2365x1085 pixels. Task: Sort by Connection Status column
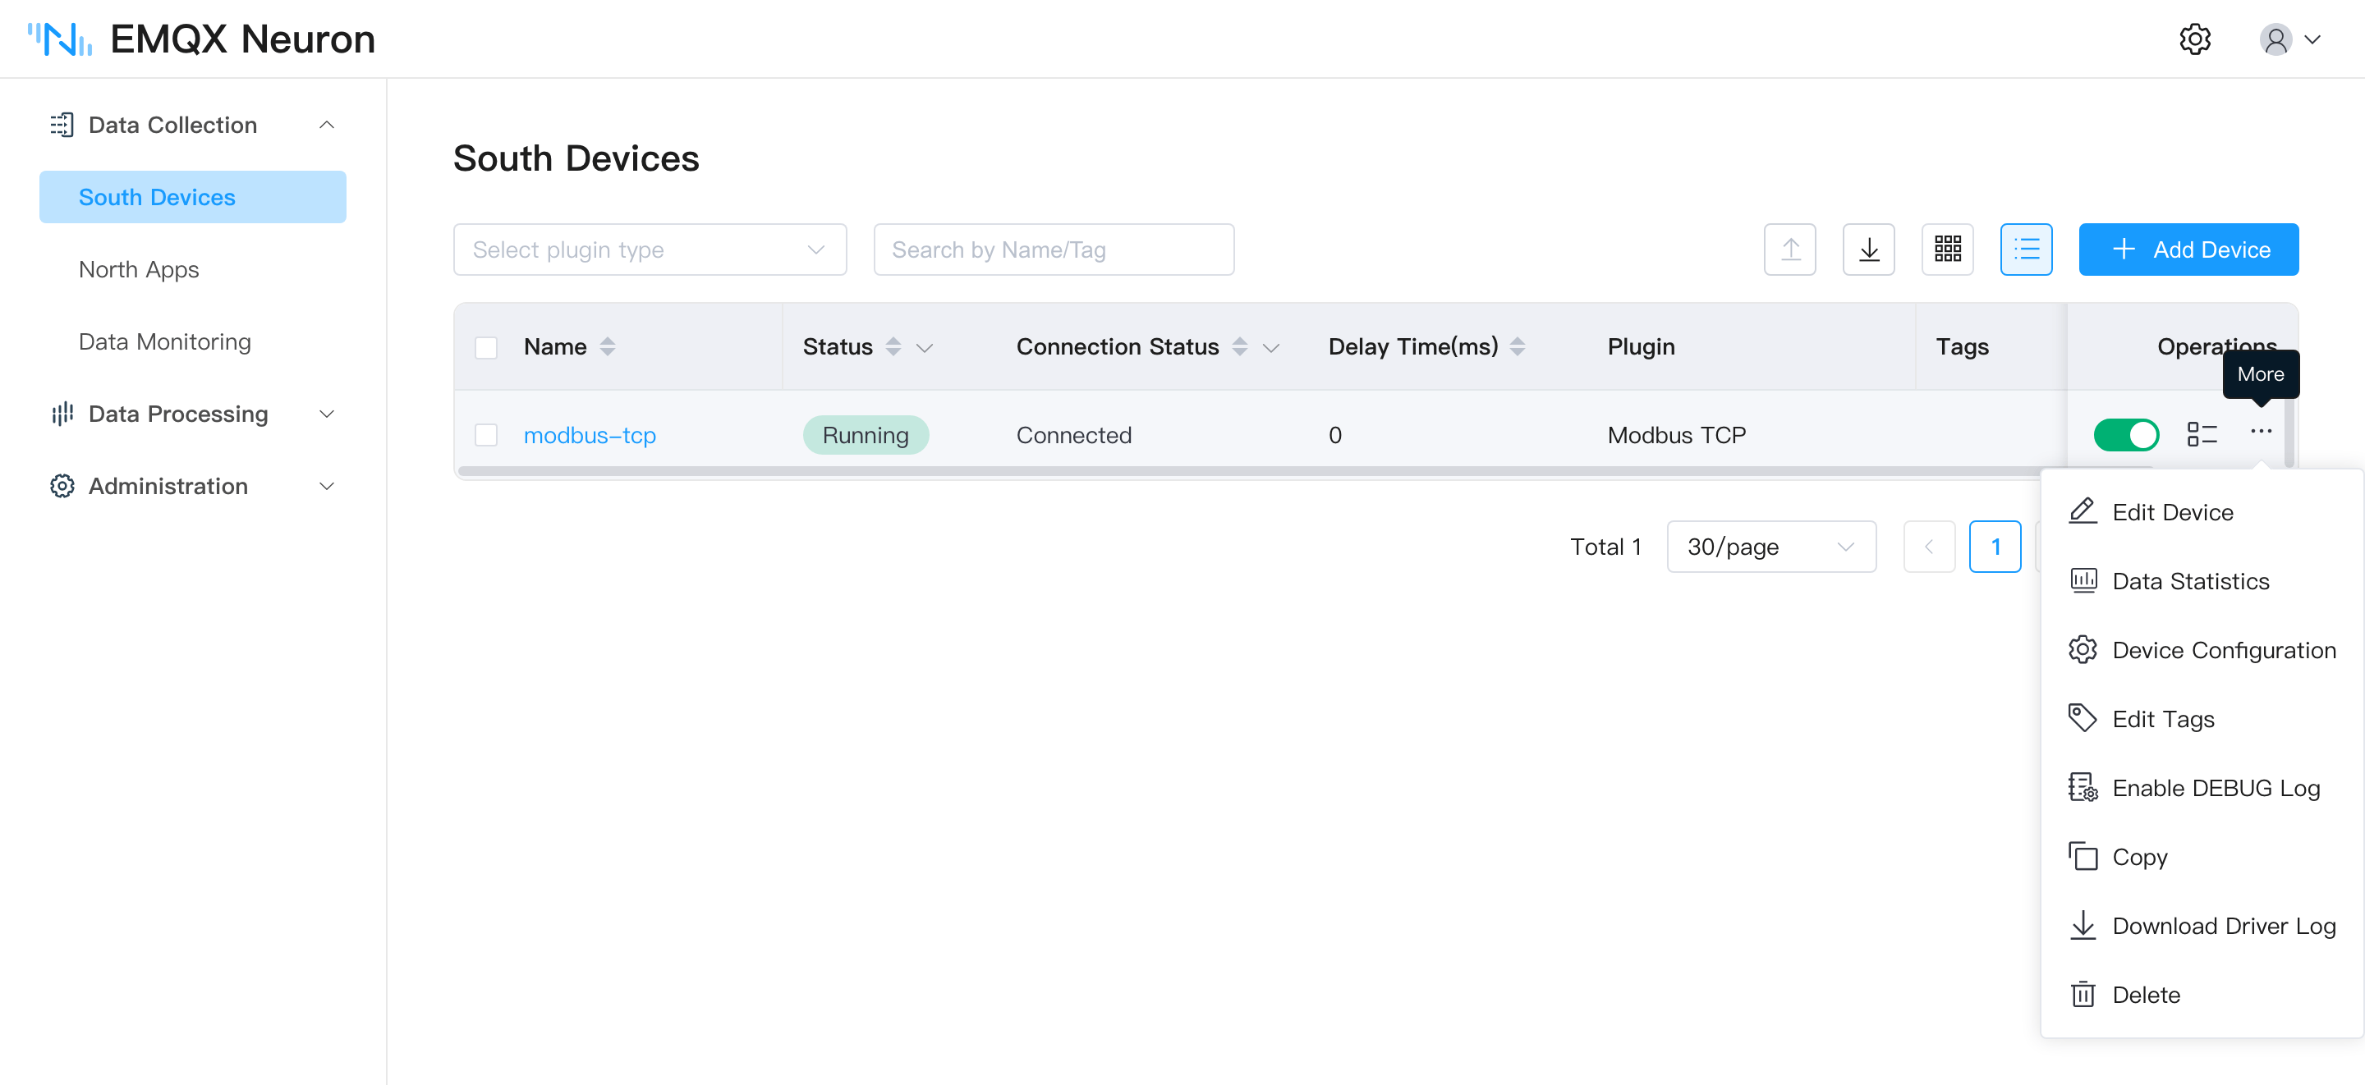tap(1239, 346)
